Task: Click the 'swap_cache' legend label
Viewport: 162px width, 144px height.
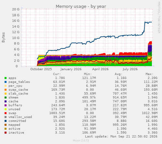Action: click(x=18, y=90)
